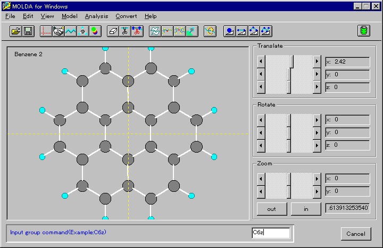Click left arrow of Rotate z scrollbar

(261, 146)
